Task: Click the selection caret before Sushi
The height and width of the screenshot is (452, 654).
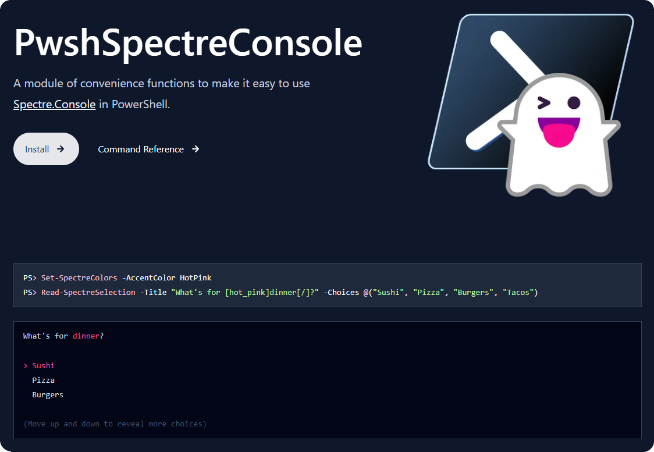Action: (x=24, y=365)
